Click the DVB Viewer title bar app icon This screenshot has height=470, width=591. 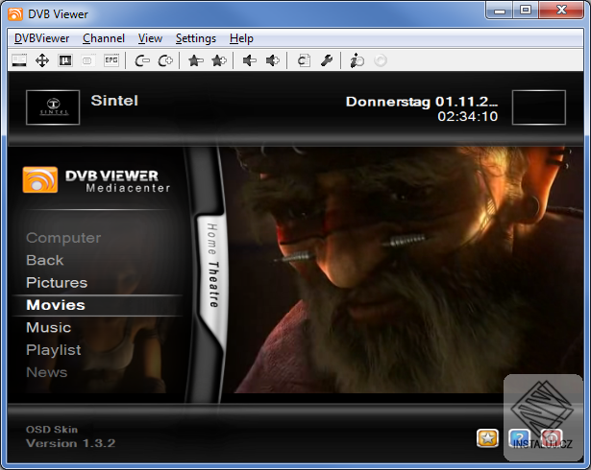point(15,14)
